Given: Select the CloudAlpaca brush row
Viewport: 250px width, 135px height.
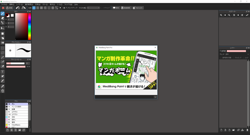Looking at the screenshot, I should [x=17, y=125].
